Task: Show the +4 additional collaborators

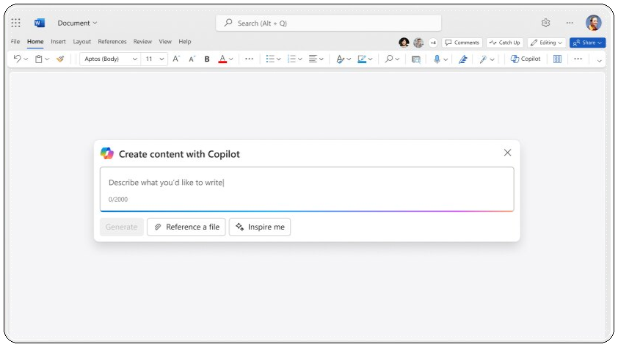Action: click(x=433, y=43)
